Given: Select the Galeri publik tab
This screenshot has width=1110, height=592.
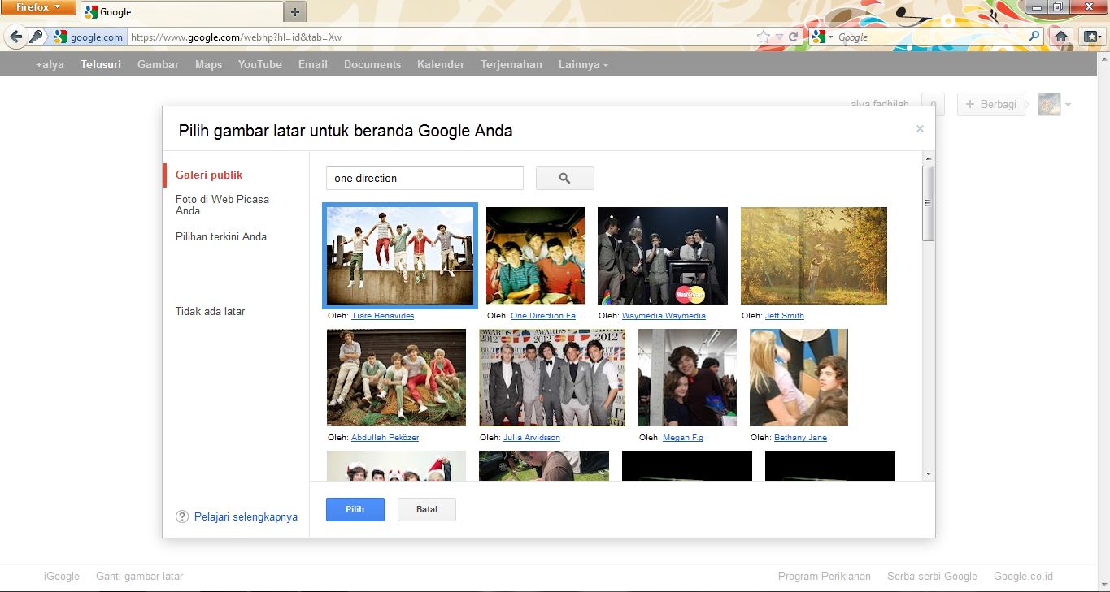Looking at the screenshot, I should coord(209,175).
